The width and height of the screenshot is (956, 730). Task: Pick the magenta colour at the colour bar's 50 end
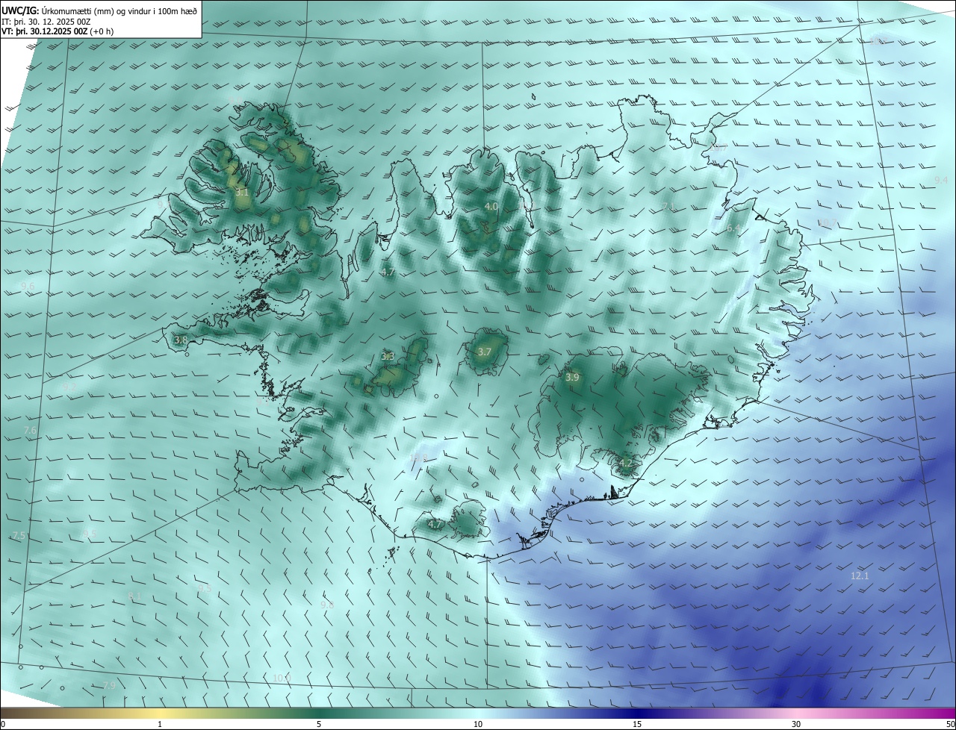(952, 713)
